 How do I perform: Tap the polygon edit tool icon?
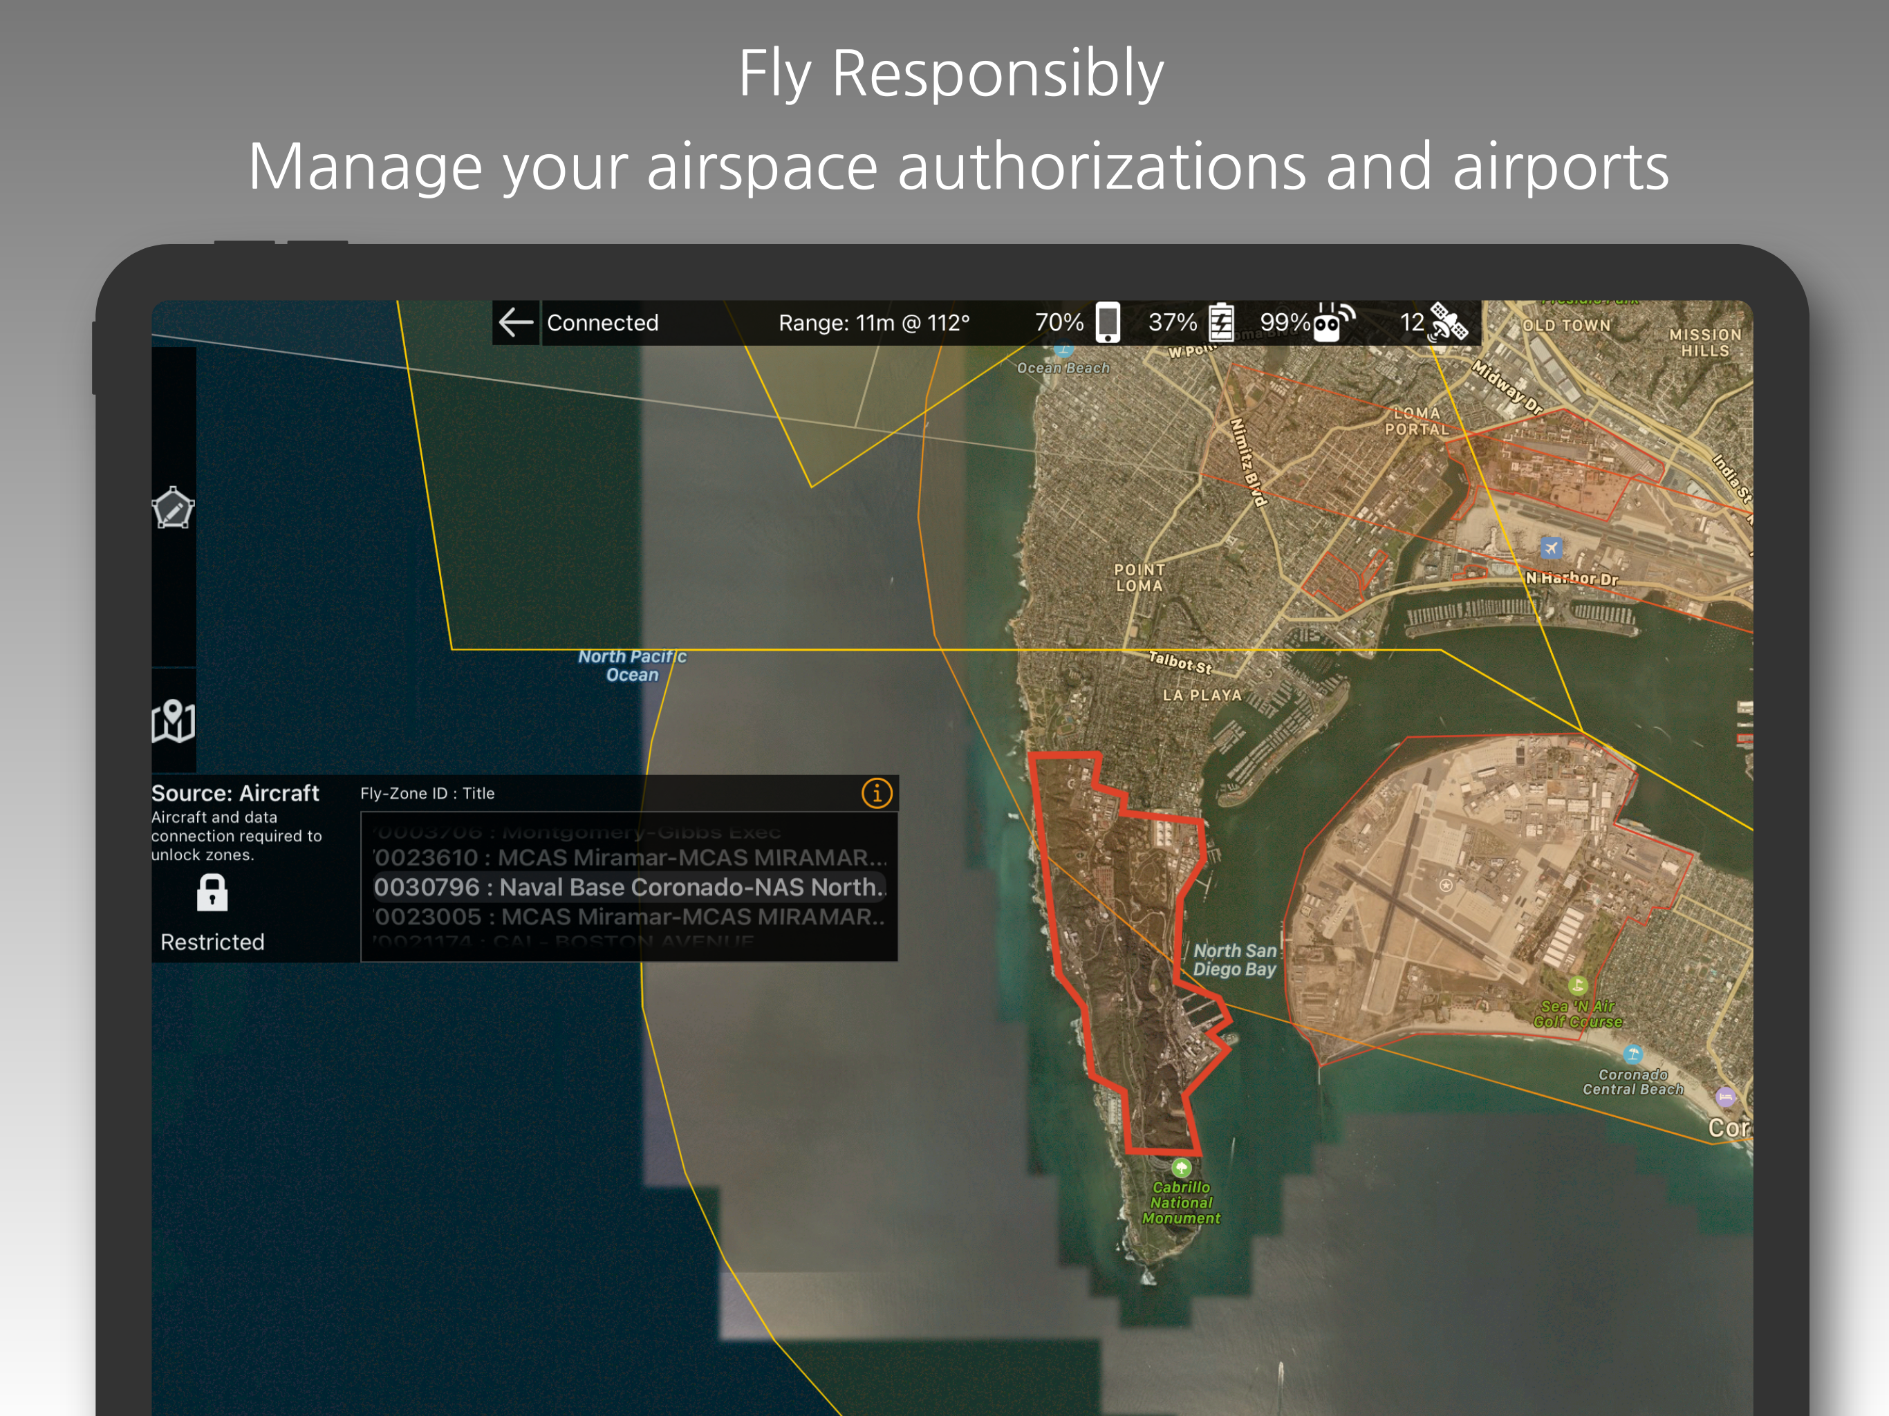(174, 509)
